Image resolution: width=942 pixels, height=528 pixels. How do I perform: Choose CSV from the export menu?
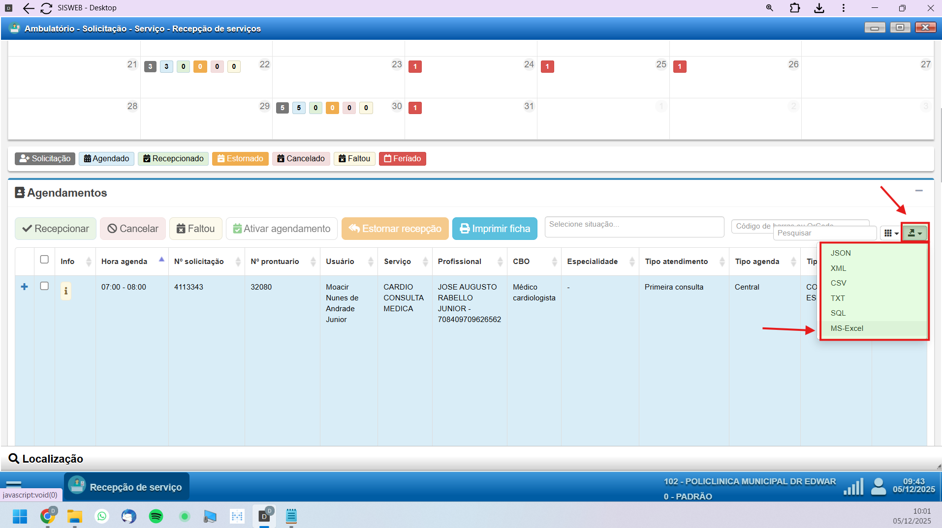pos(838,283)
